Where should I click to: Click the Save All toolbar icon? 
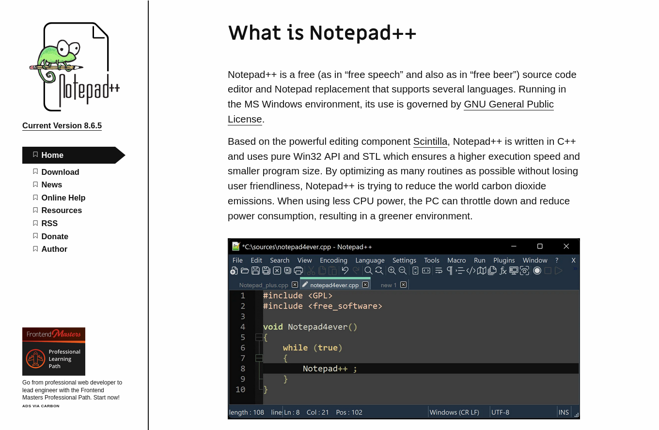266,271
